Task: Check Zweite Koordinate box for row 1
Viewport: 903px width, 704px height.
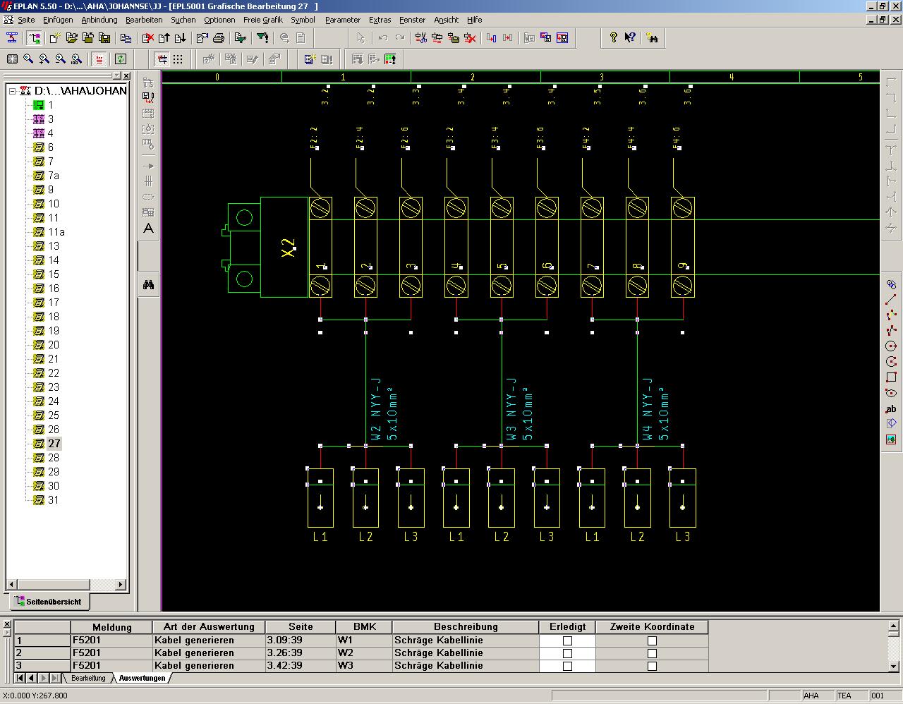Action: click(x=652, y=641)
